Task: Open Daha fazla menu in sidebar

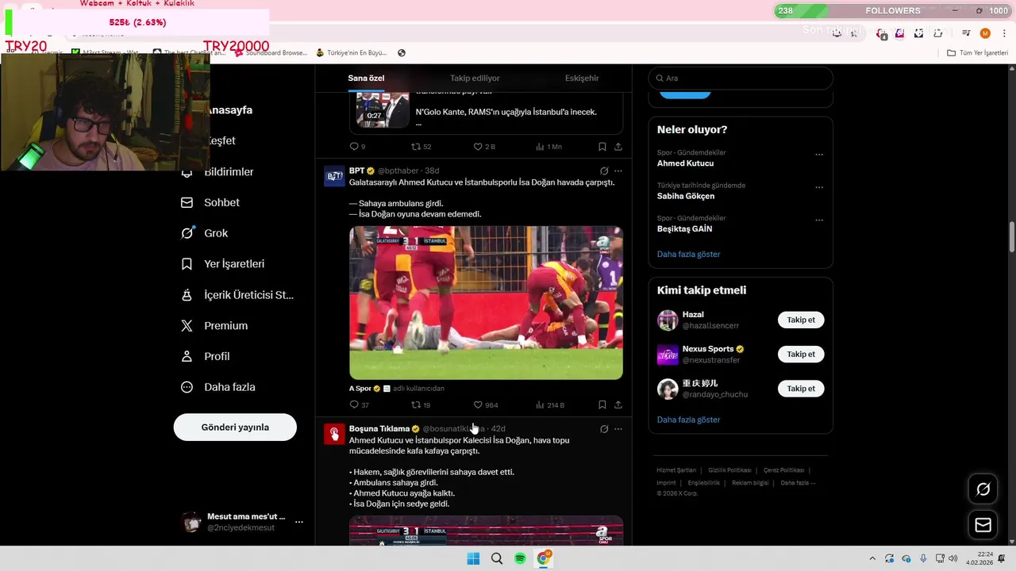Action: [x=218, y=387]
